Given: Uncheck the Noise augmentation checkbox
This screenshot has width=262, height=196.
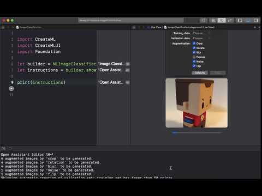Looking at the screenshot, I should pos(194,62).
